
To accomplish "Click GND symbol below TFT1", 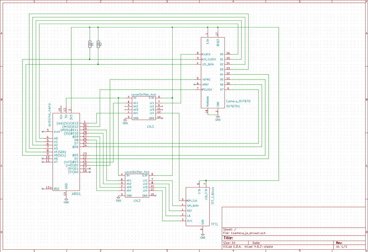I will (202, 236).
